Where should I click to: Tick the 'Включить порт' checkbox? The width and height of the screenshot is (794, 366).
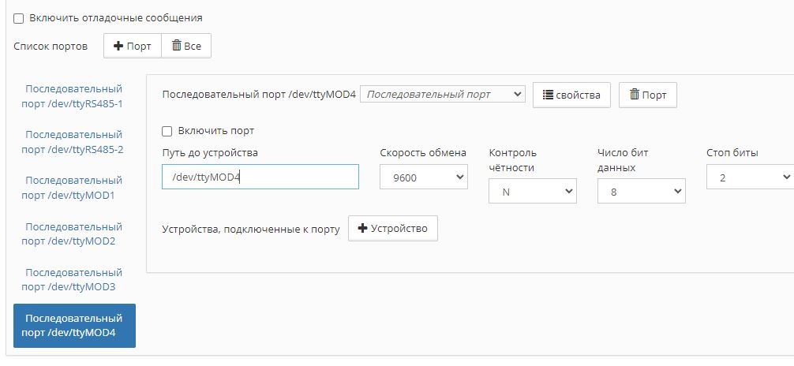[x=167, y=132]
